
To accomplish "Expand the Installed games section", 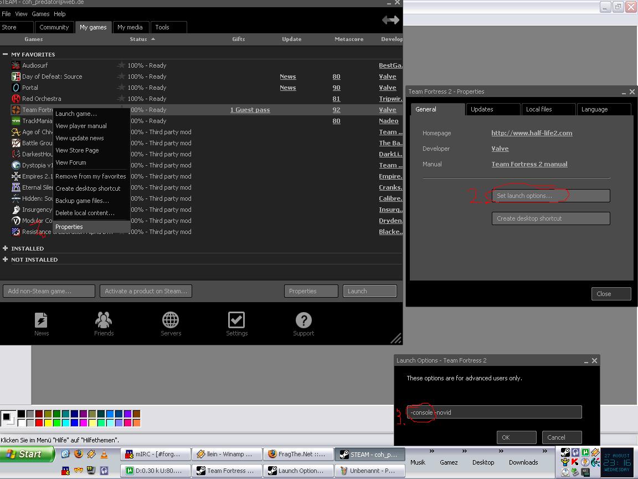I will click(x=6, y=248).
